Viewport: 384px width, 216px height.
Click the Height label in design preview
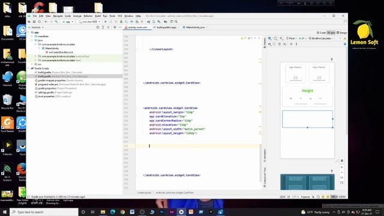pos(307,91)
